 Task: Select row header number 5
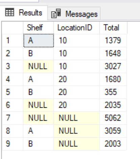(13, 92)
